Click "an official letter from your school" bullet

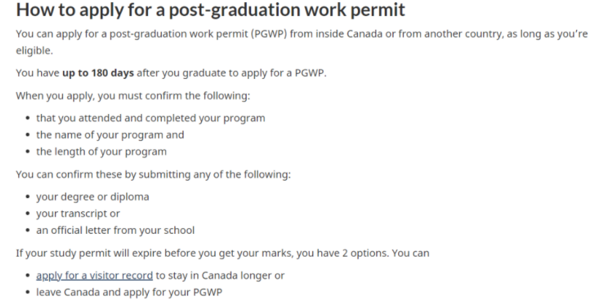115,230
